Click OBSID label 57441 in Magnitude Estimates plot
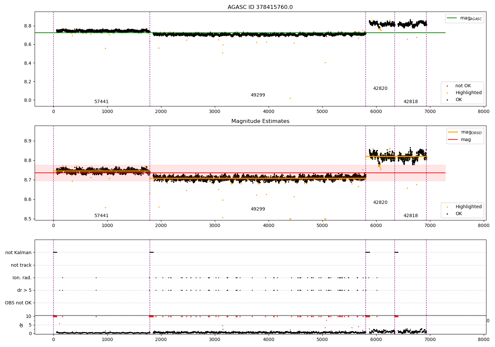Viewport: 495px width, 347px height. [x=101, y=216]
